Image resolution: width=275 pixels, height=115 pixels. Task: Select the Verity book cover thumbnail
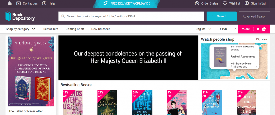tap(107, 103)
